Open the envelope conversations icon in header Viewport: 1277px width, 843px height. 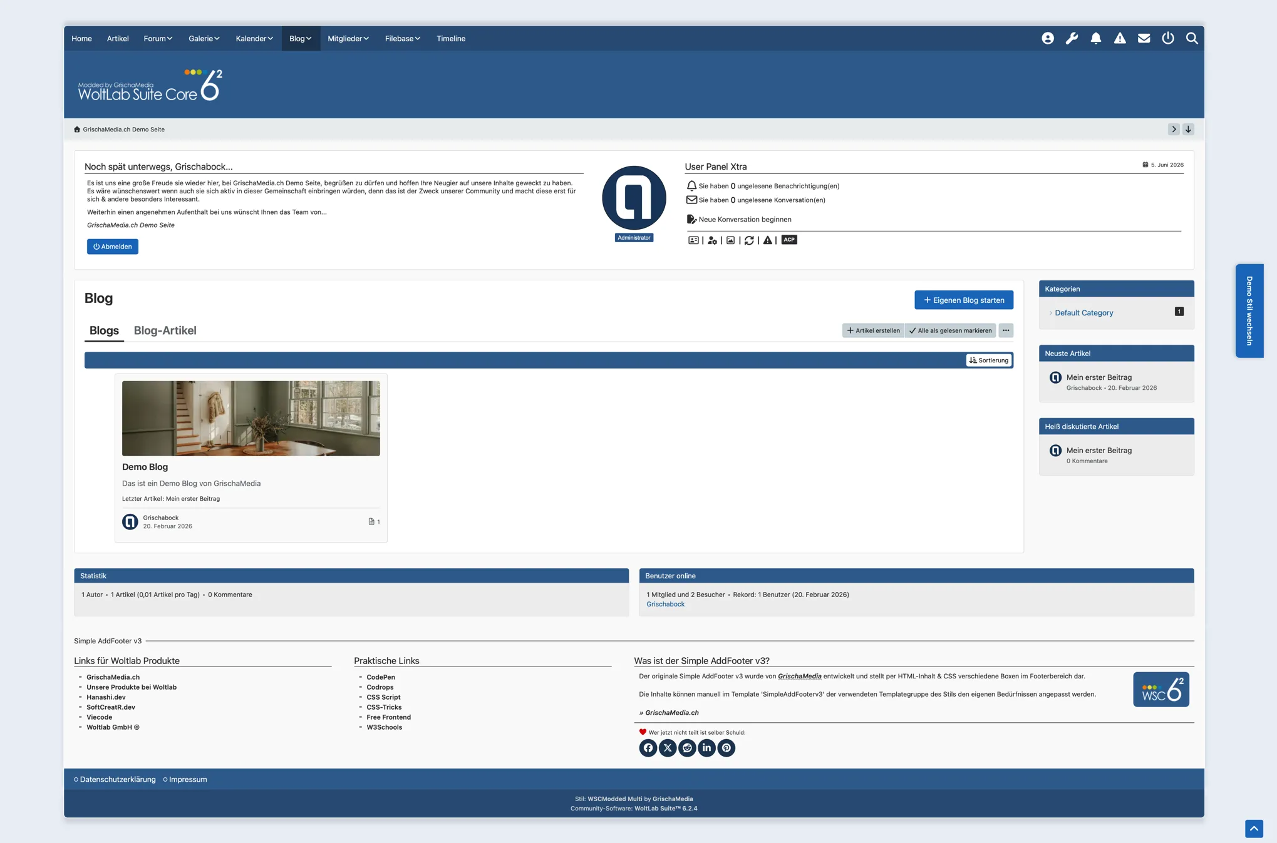click(1144, 38)
